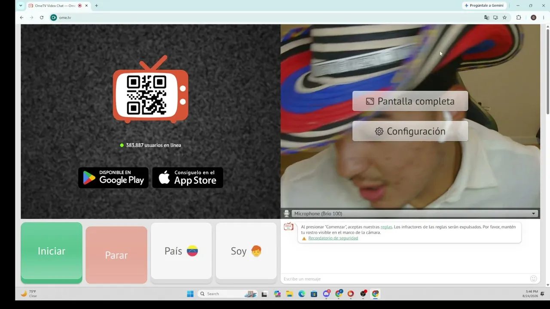Click the translate page icon
Screen dimensions: 550x309
pos(486,18)
